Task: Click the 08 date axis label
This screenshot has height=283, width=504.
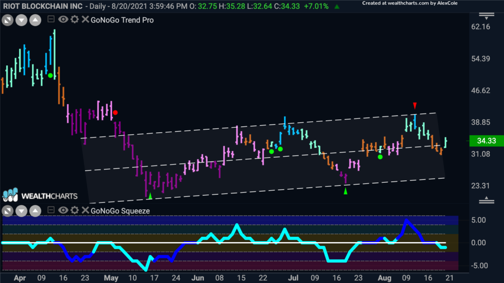Action: pyautogui.click(x=220, y=278)
